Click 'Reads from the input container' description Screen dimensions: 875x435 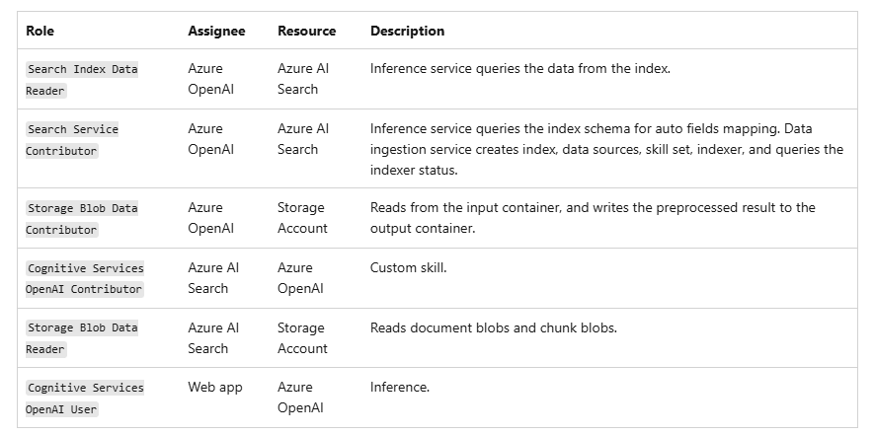pyautogui.click(x=593, y=208)
